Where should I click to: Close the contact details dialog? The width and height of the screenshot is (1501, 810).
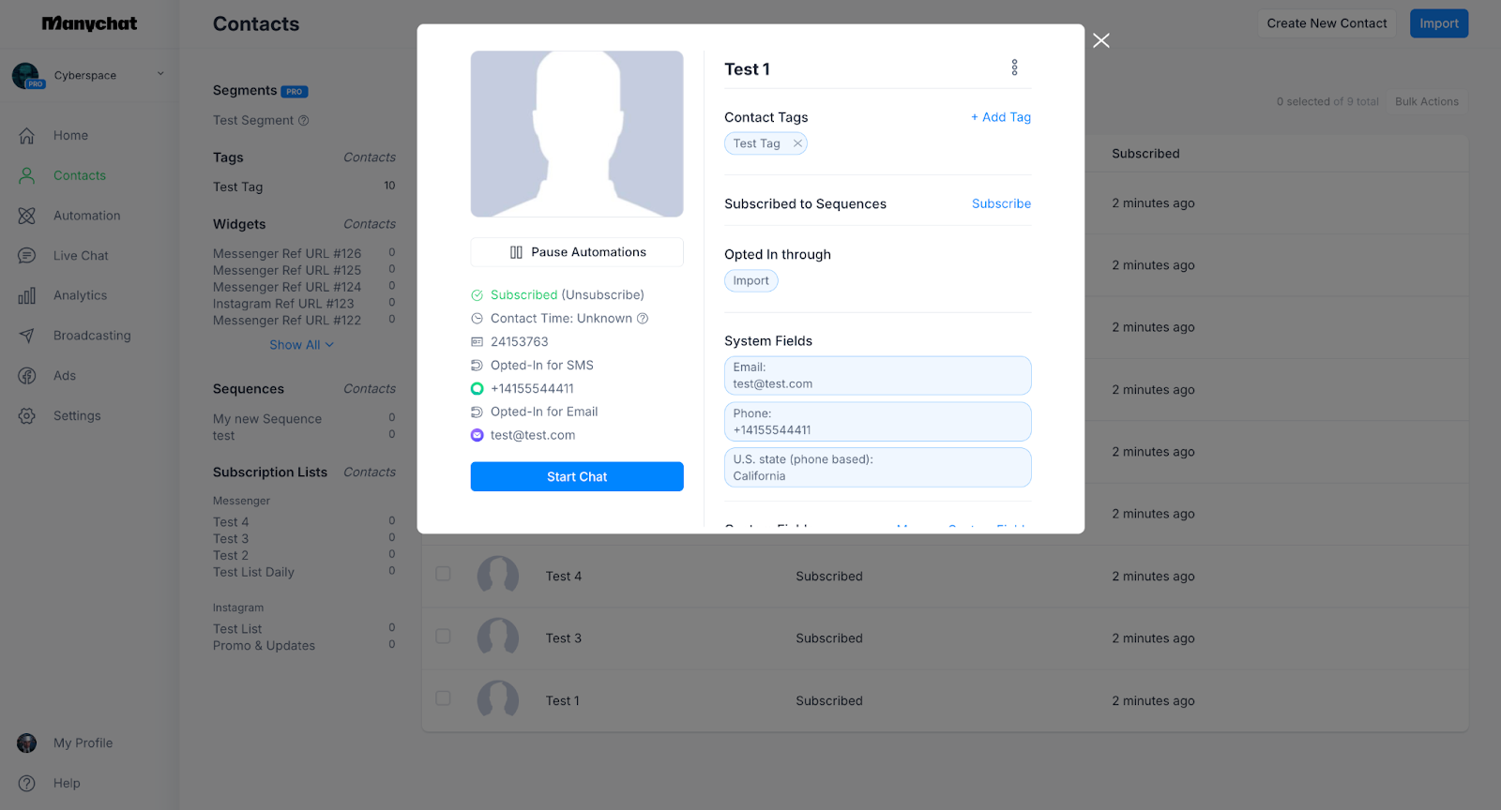[x=1101, y=40]
